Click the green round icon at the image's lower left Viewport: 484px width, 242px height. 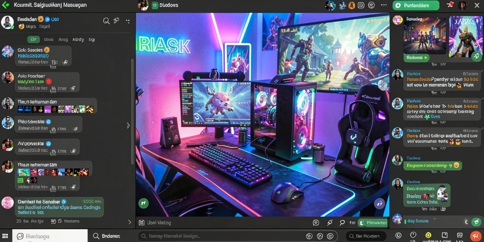[144, 203]
